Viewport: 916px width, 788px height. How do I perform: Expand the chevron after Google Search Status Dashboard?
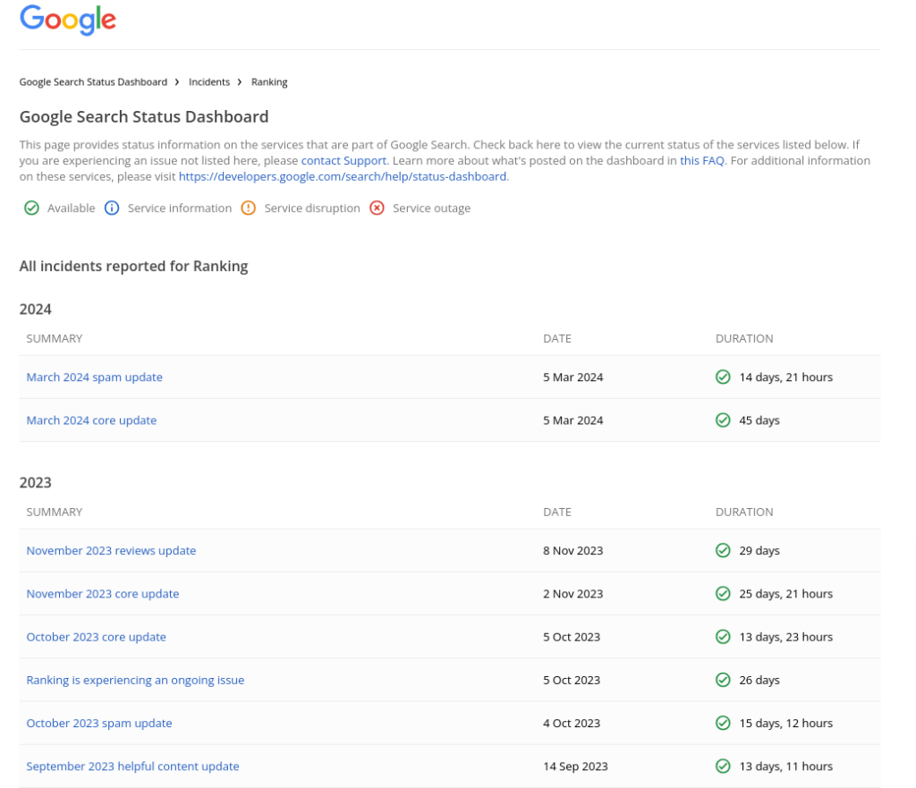coord(175,81)
